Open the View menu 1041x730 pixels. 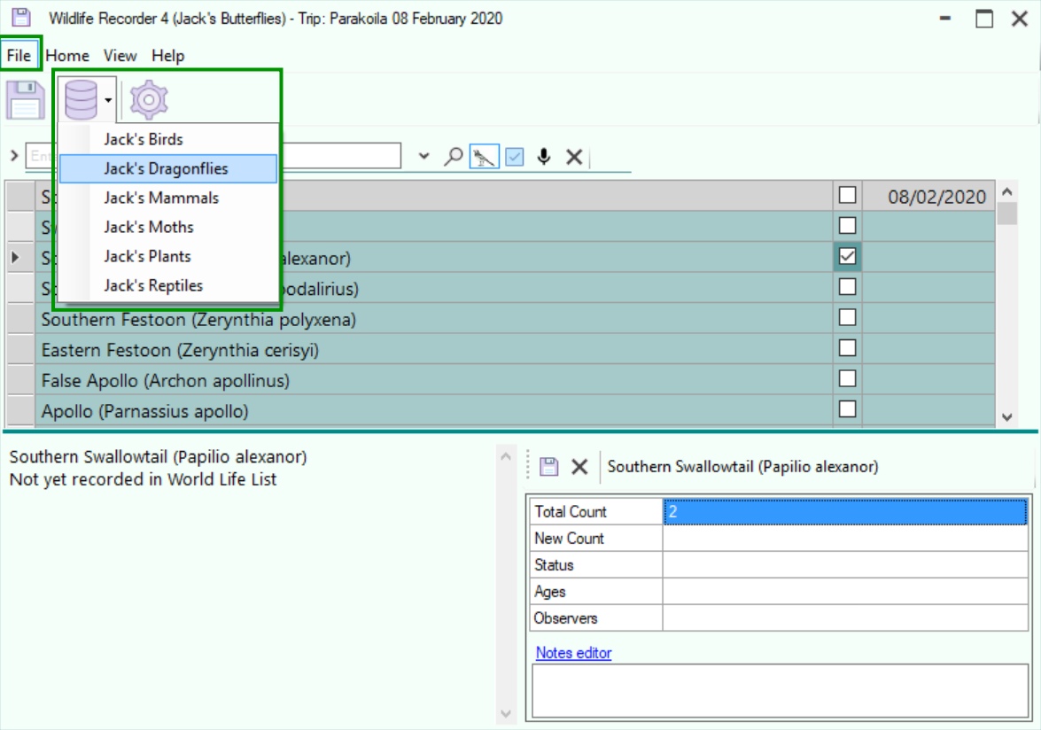(120, 56)
